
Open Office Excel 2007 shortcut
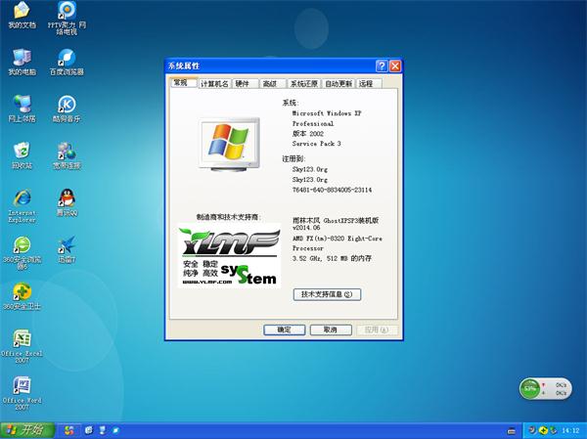pos(22,338)
